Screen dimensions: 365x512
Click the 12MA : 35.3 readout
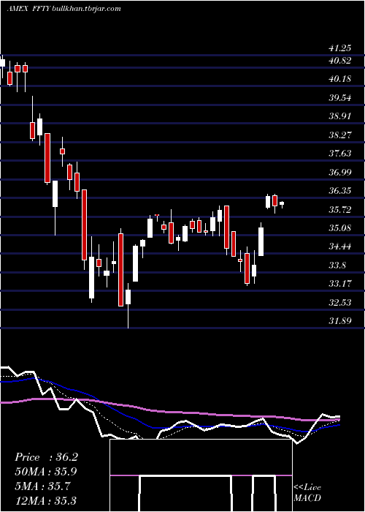46,501
